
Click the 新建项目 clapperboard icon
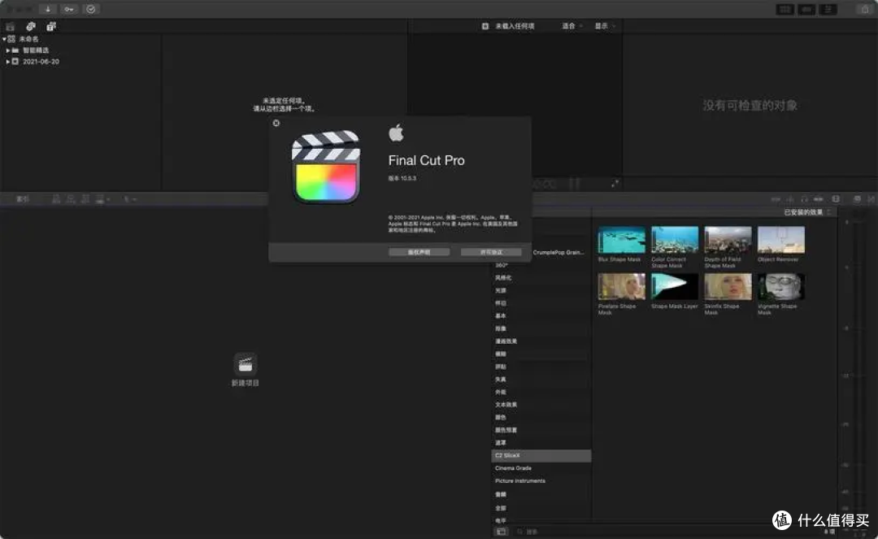point(246,365)
